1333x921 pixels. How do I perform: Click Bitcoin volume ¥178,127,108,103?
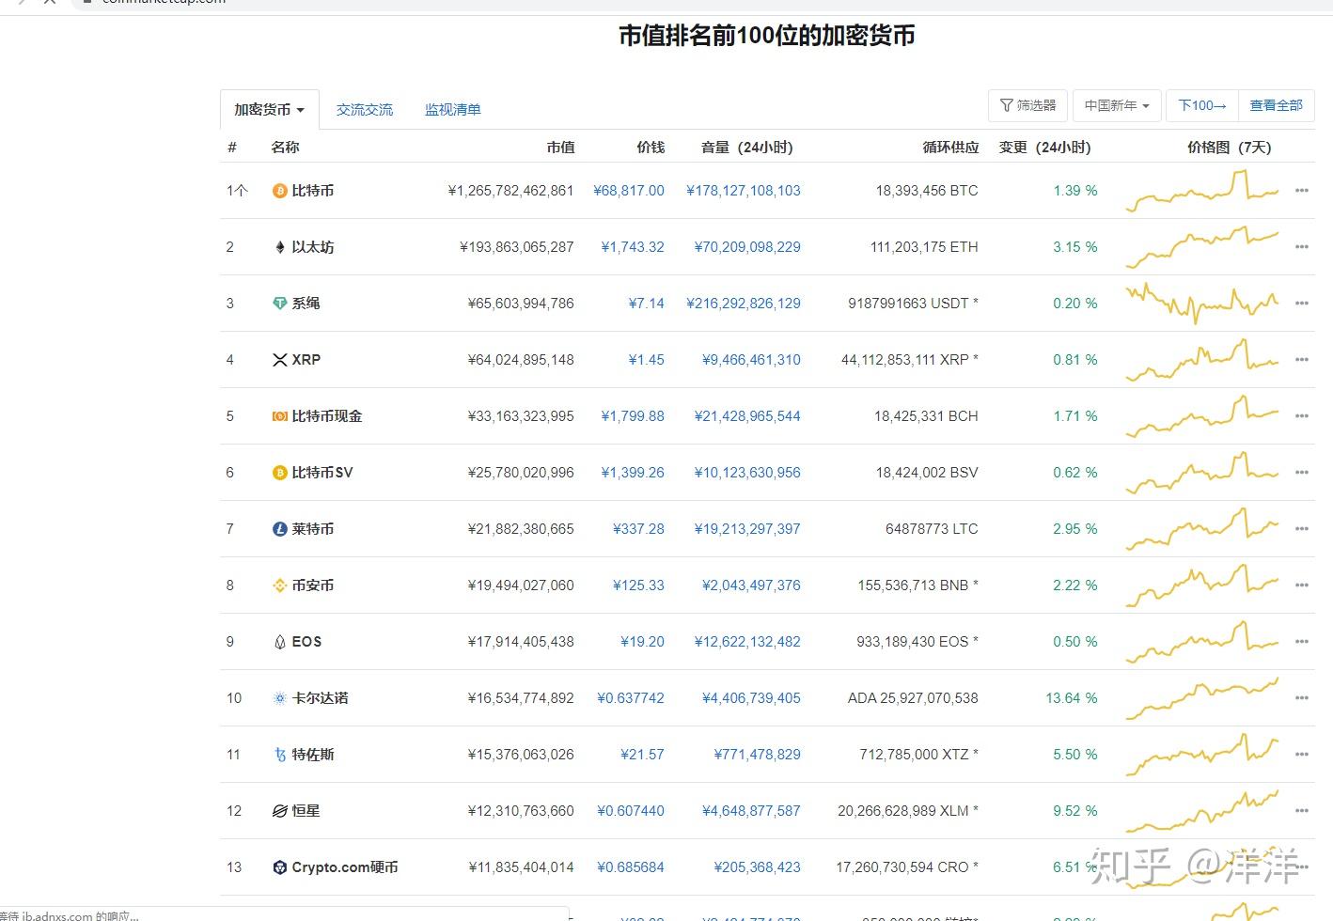click(744, 191)
